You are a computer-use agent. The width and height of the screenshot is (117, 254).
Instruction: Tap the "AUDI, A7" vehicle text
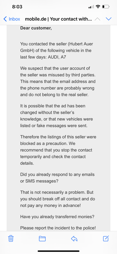[57, 57]
